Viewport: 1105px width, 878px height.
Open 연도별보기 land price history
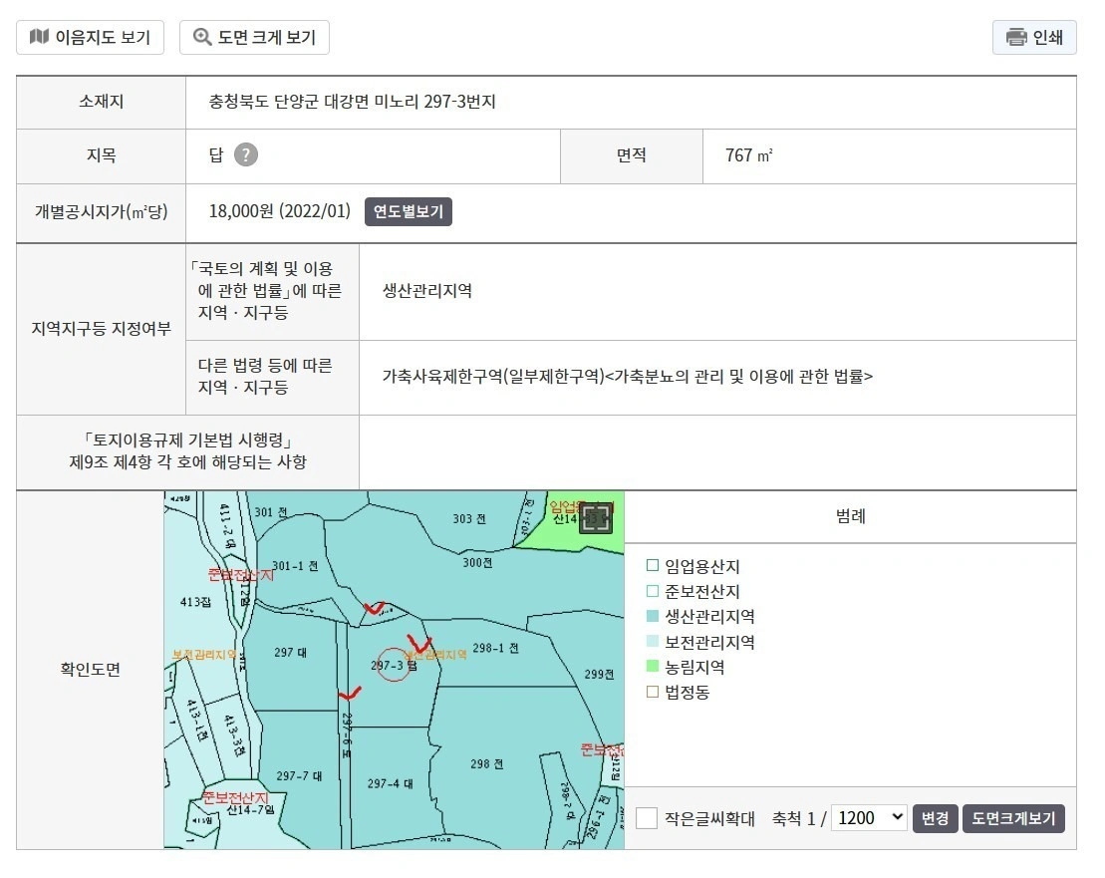click(409, 211)
